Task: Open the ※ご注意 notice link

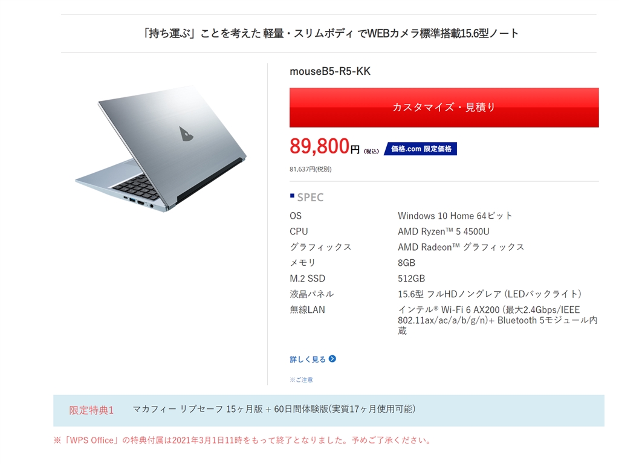Action: [x=301, y=379]
